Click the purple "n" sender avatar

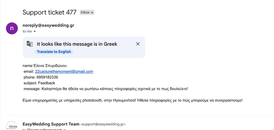tap(12, 28)
